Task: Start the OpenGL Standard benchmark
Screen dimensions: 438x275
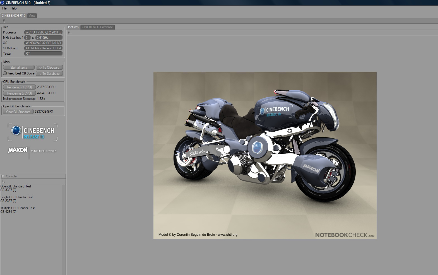Action: pyautogui.click(x=18, y=112)
